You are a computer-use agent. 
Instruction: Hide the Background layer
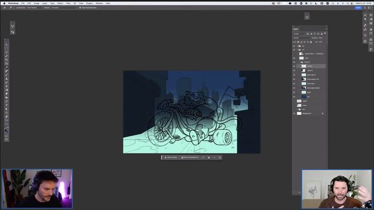[x=294, y=114]
